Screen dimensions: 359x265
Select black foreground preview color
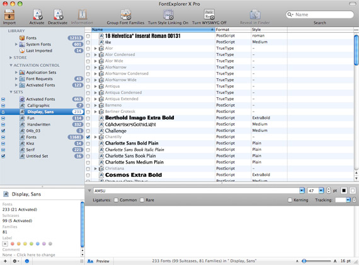[344, 191]
